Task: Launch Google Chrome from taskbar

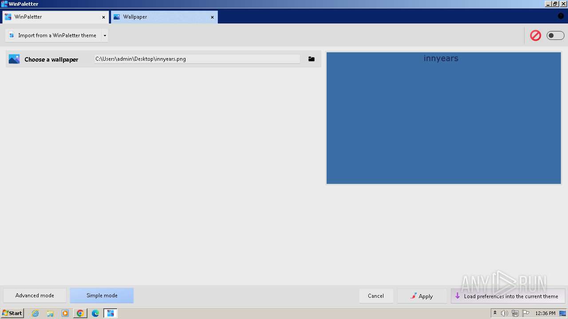Action: [x=80, y=313]
